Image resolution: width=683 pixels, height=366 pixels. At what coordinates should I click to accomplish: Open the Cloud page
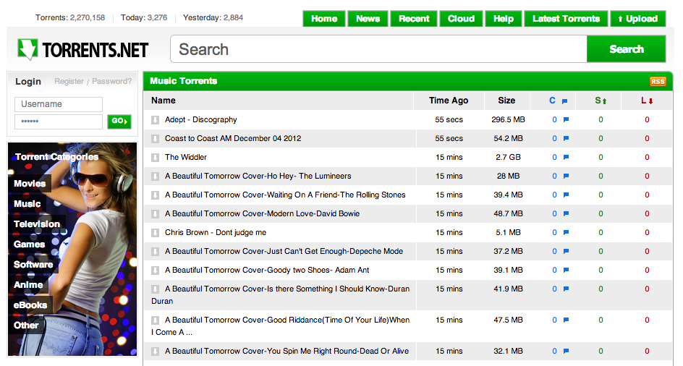tap(461, 19)
